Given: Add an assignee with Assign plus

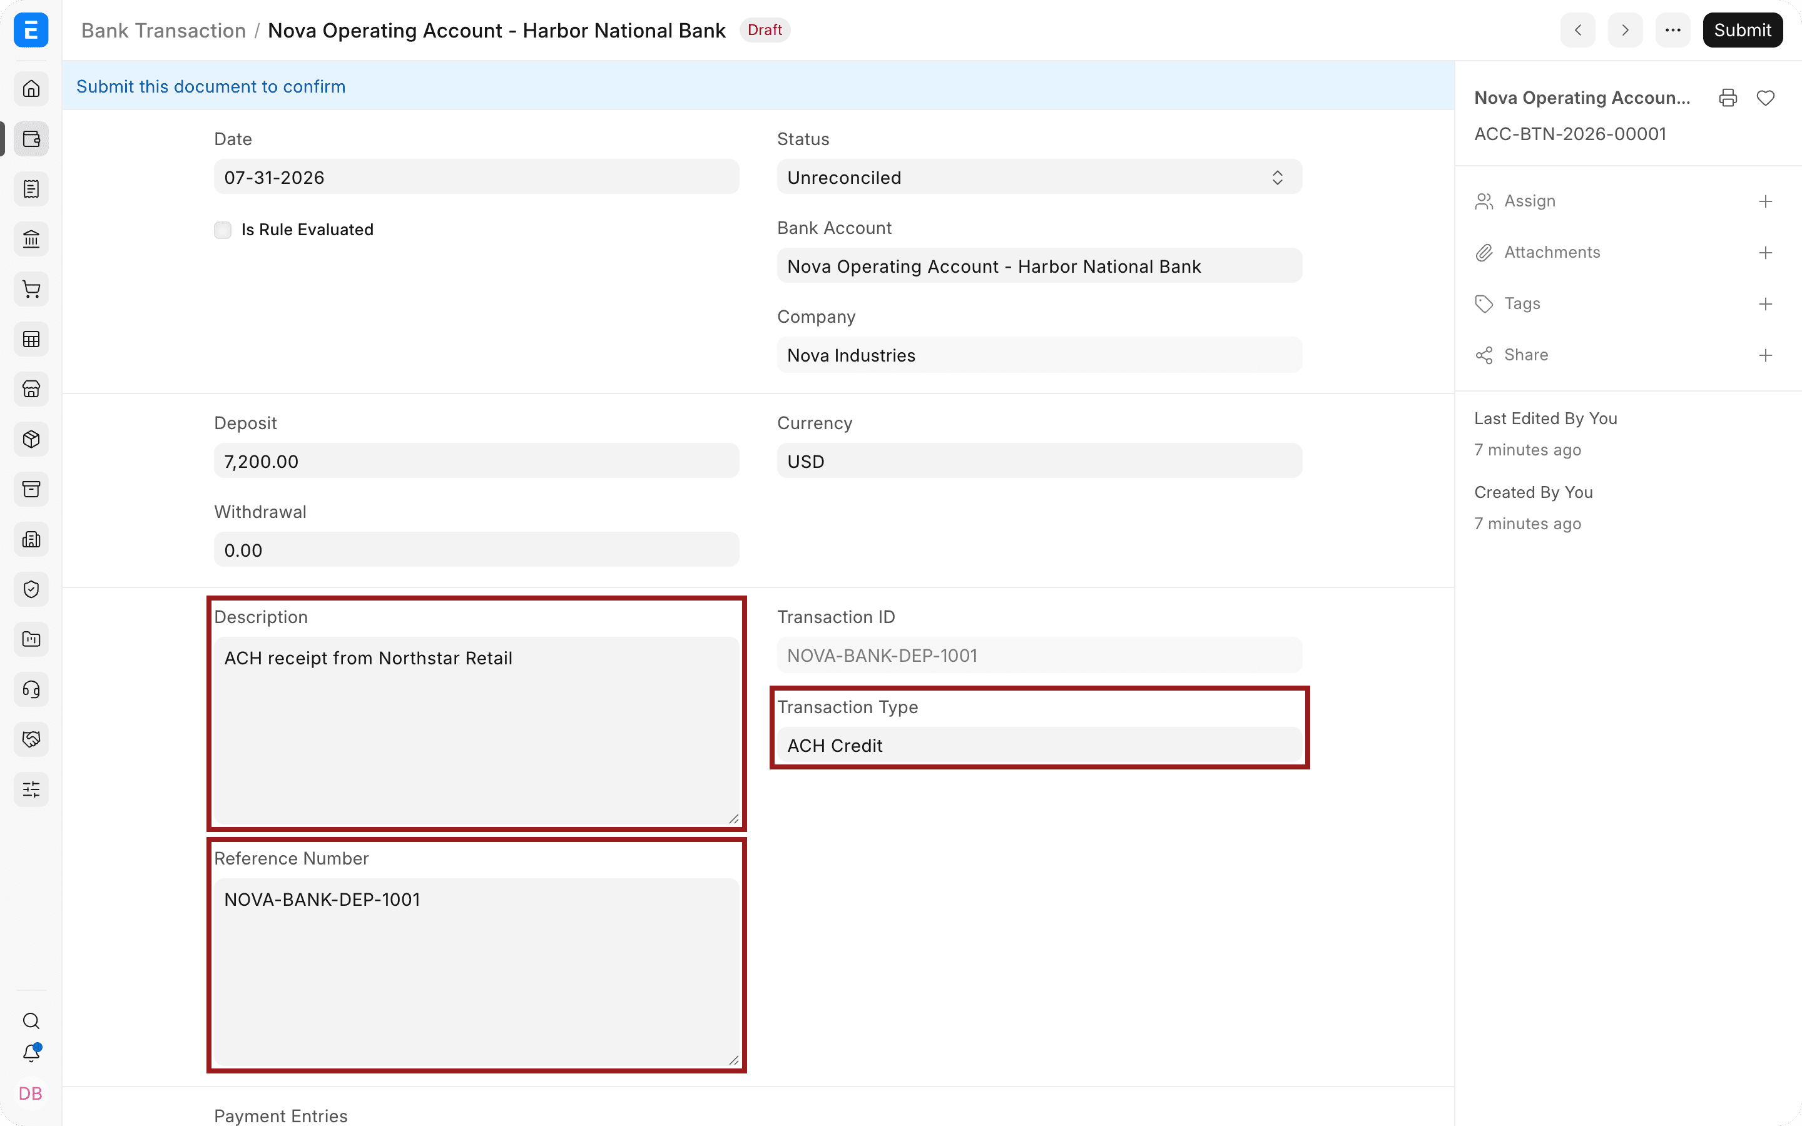Looking at the screenshot, I should [x=1766, y=201].
